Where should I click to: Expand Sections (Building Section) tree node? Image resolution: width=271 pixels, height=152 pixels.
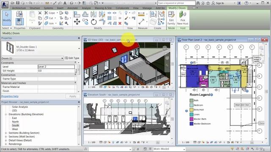(6, 133)
